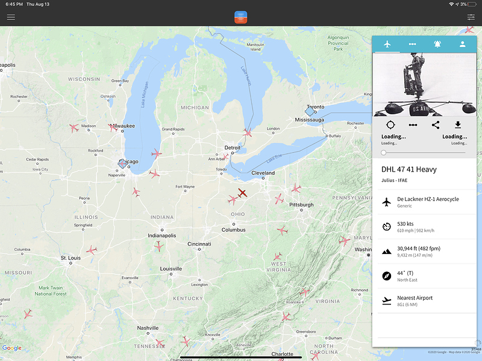Select the aircraft over Lake Michigan near Chicago
This screenshot has width=482, height=361.
156,153
